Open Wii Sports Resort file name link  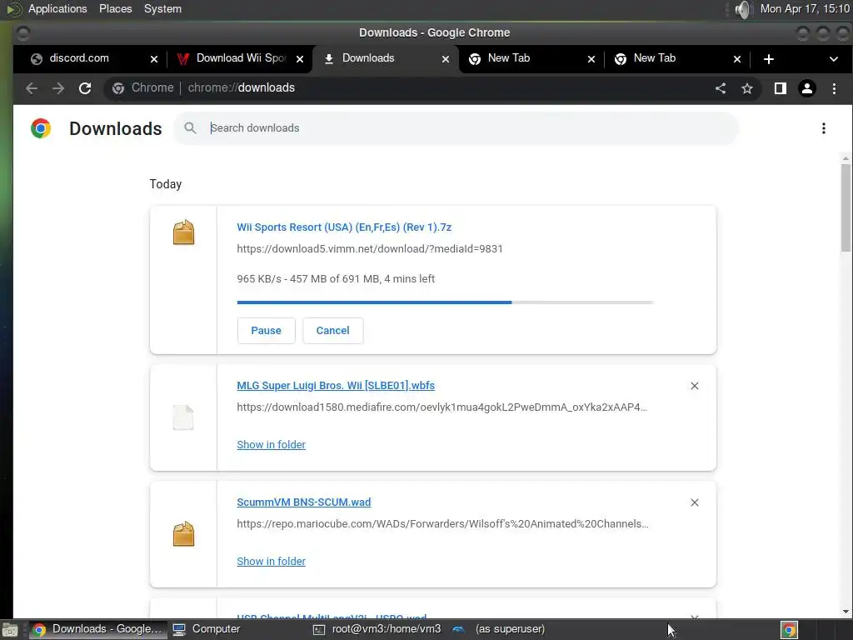[344, 227]
